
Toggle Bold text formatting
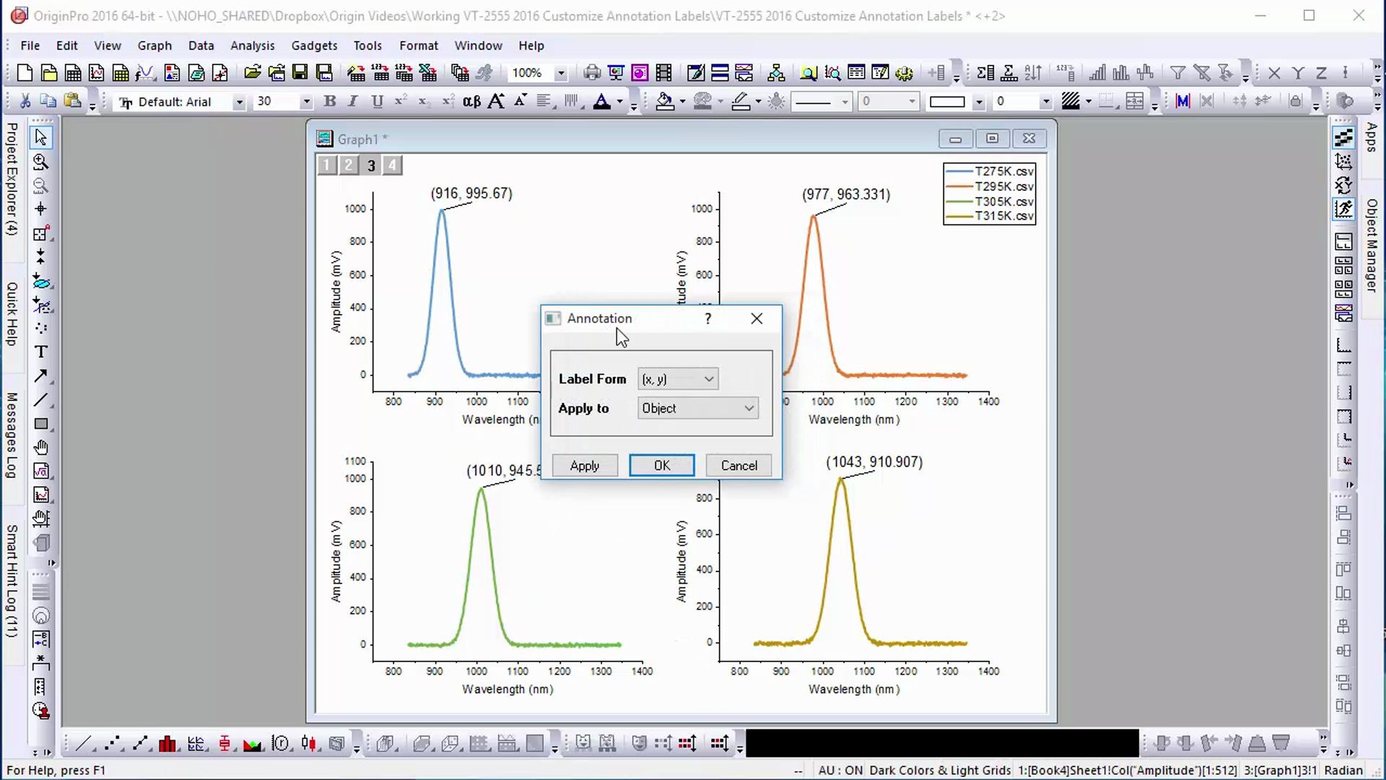pos(330,102)
